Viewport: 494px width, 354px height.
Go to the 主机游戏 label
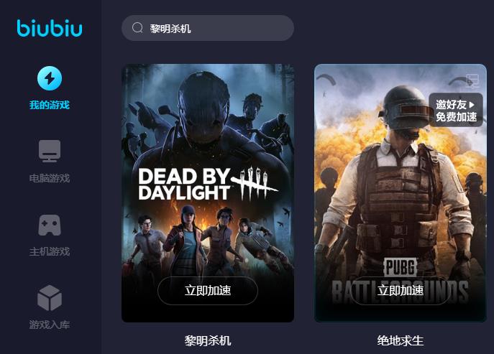pos(50,251)
